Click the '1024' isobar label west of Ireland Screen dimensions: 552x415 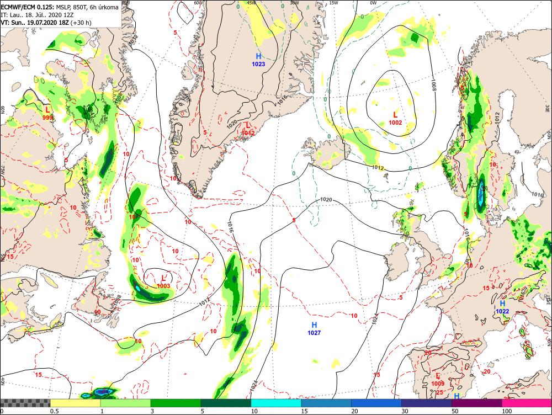pos(375,318)
